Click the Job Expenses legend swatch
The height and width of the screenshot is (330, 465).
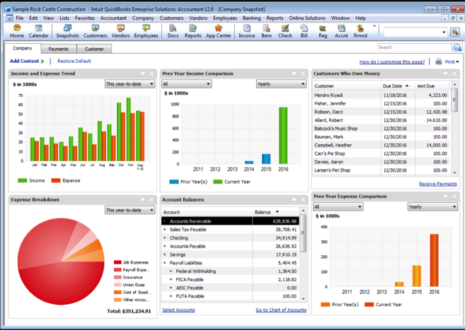pos(117,262)
